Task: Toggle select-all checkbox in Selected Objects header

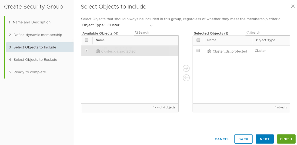Action: 198,40
